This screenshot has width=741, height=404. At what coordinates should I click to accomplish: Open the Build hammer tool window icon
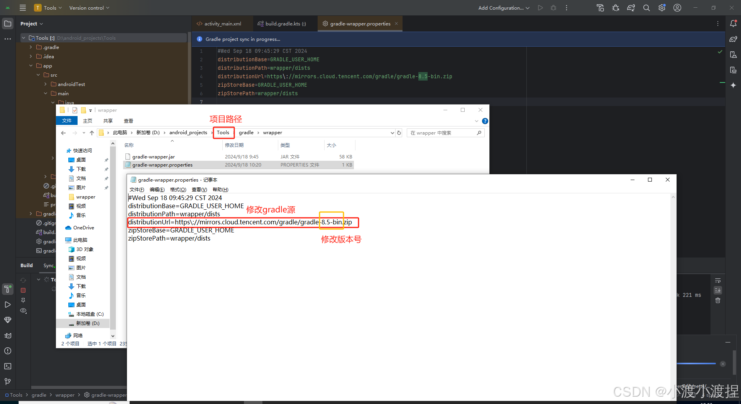tap(7, 289)
